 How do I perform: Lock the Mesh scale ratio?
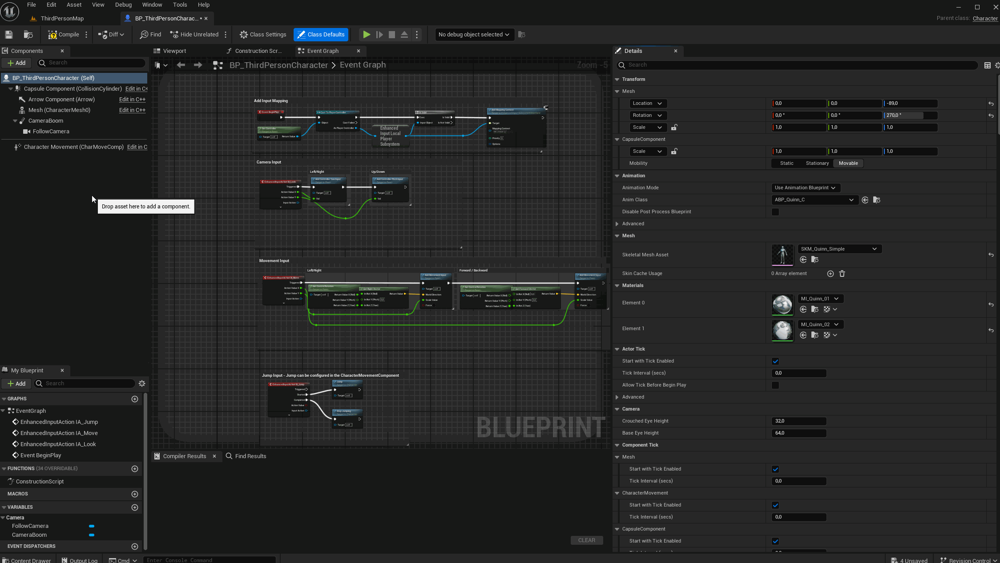pyautogui.click(x=674, y=128)
